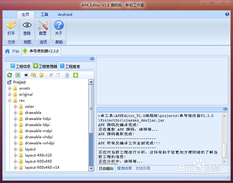Select the layout-800x480 tree row
The height and width of the screenshot is (183, 233).
point(38,161)
